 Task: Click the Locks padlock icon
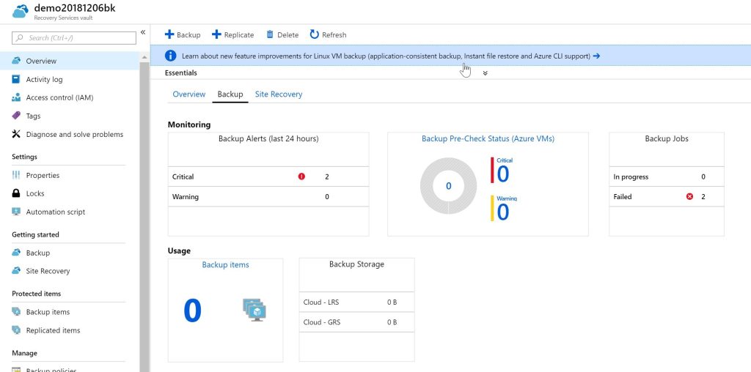click(x=16, y=193)
